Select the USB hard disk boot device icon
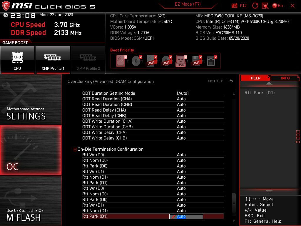 (152, 61)
